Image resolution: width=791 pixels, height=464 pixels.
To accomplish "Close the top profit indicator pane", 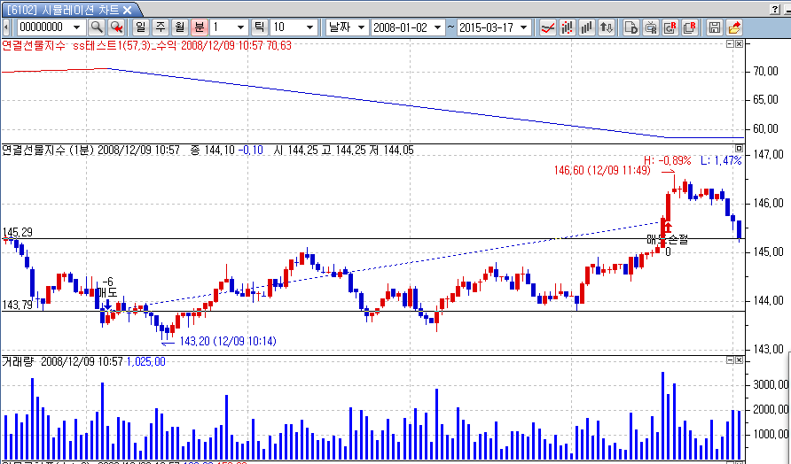I will [739, 44].
